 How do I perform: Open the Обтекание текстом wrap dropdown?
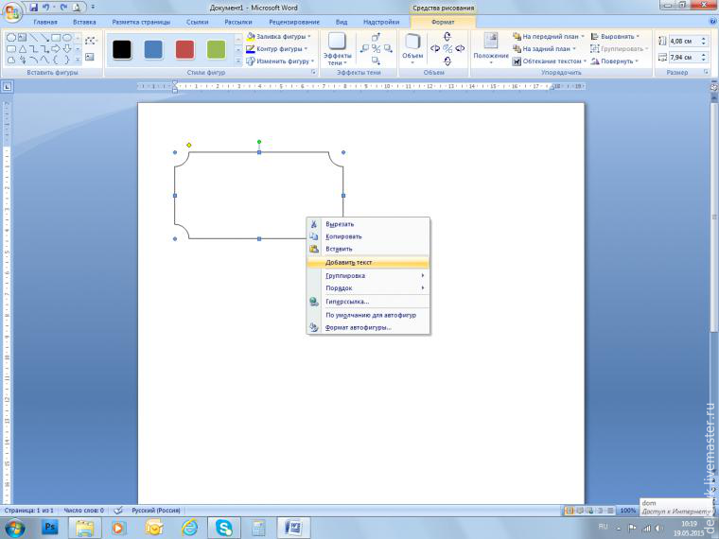(x=552, y=61)
